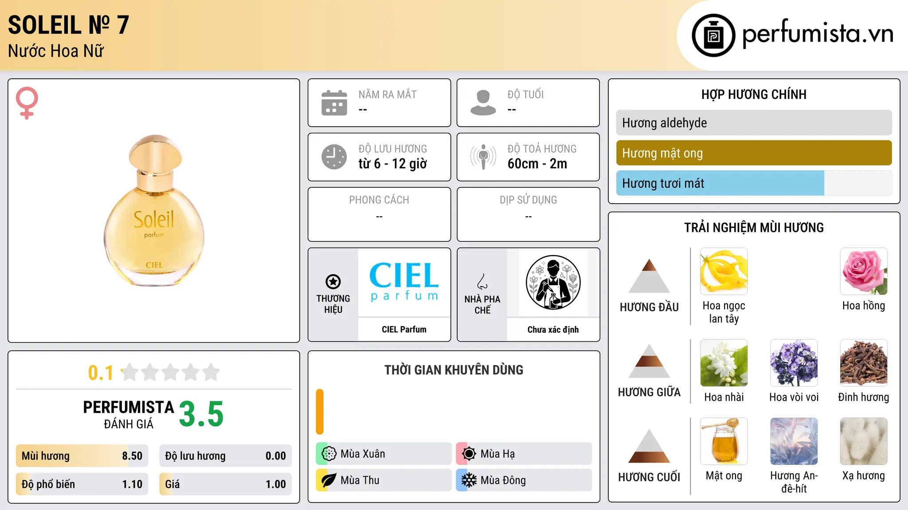The width and height of the screenshot is (908, 510).
Task: Click the Hương cuối pyramid icon
Action: coord(649,446)
